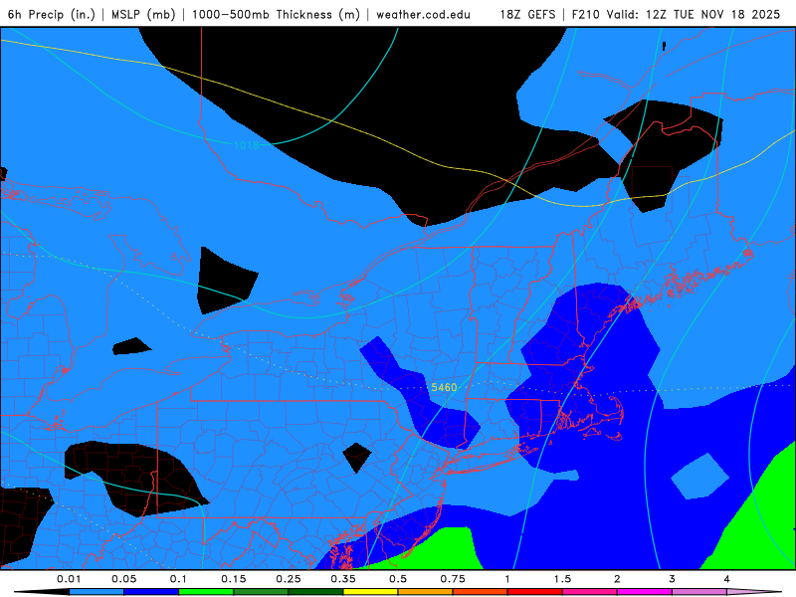Select the light blue swatch after the 0.01 tick
This screenshot has width=796, height=597.
click(97, 592)
